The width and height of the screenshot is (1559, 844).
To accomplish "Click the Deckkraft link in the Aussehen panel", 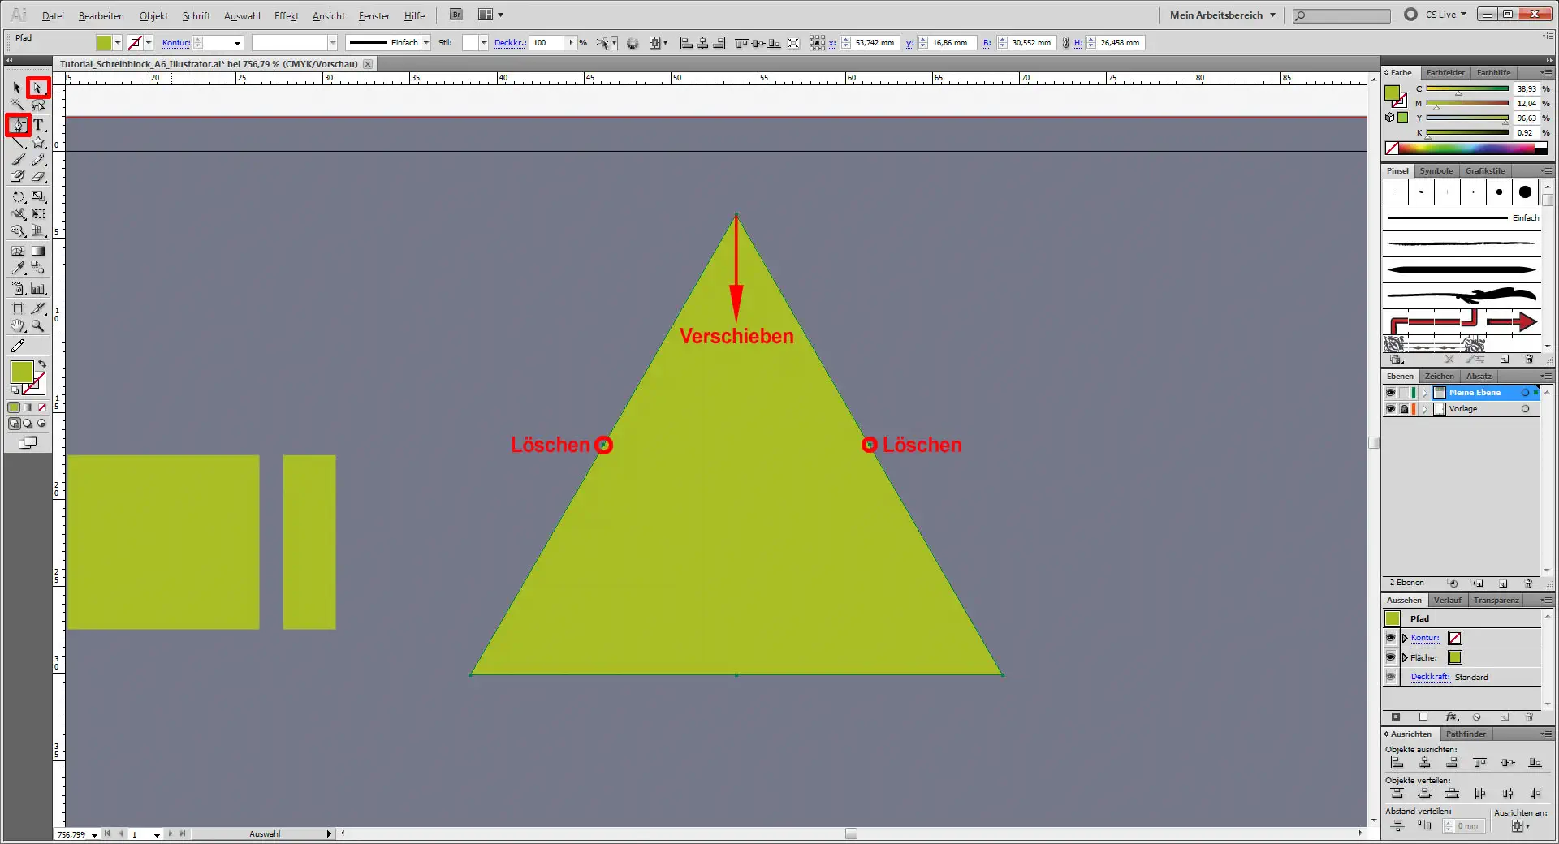I will pyautogui.click(x=1430, y=677).
